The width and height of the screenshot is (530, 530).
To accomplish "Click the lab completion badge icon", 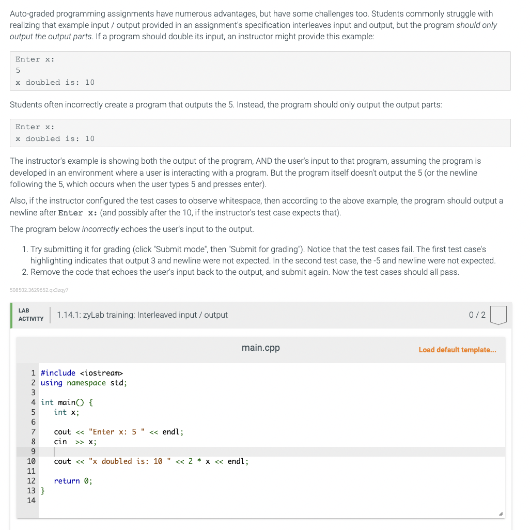I will coord(498,315).
